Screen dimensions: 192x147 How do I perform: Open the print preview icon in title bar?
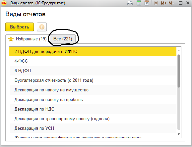click(130, 3)
